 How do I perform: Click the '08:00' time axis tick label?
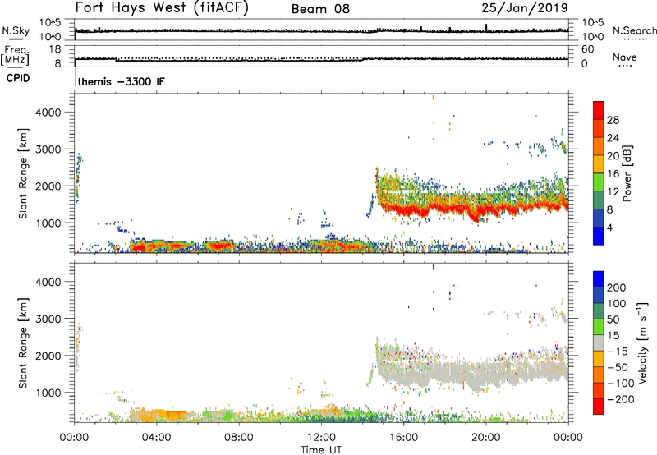click(x=239, y=438)
